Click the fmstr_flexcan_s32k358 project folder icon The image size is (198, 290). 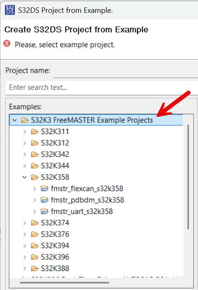point(45,189)
